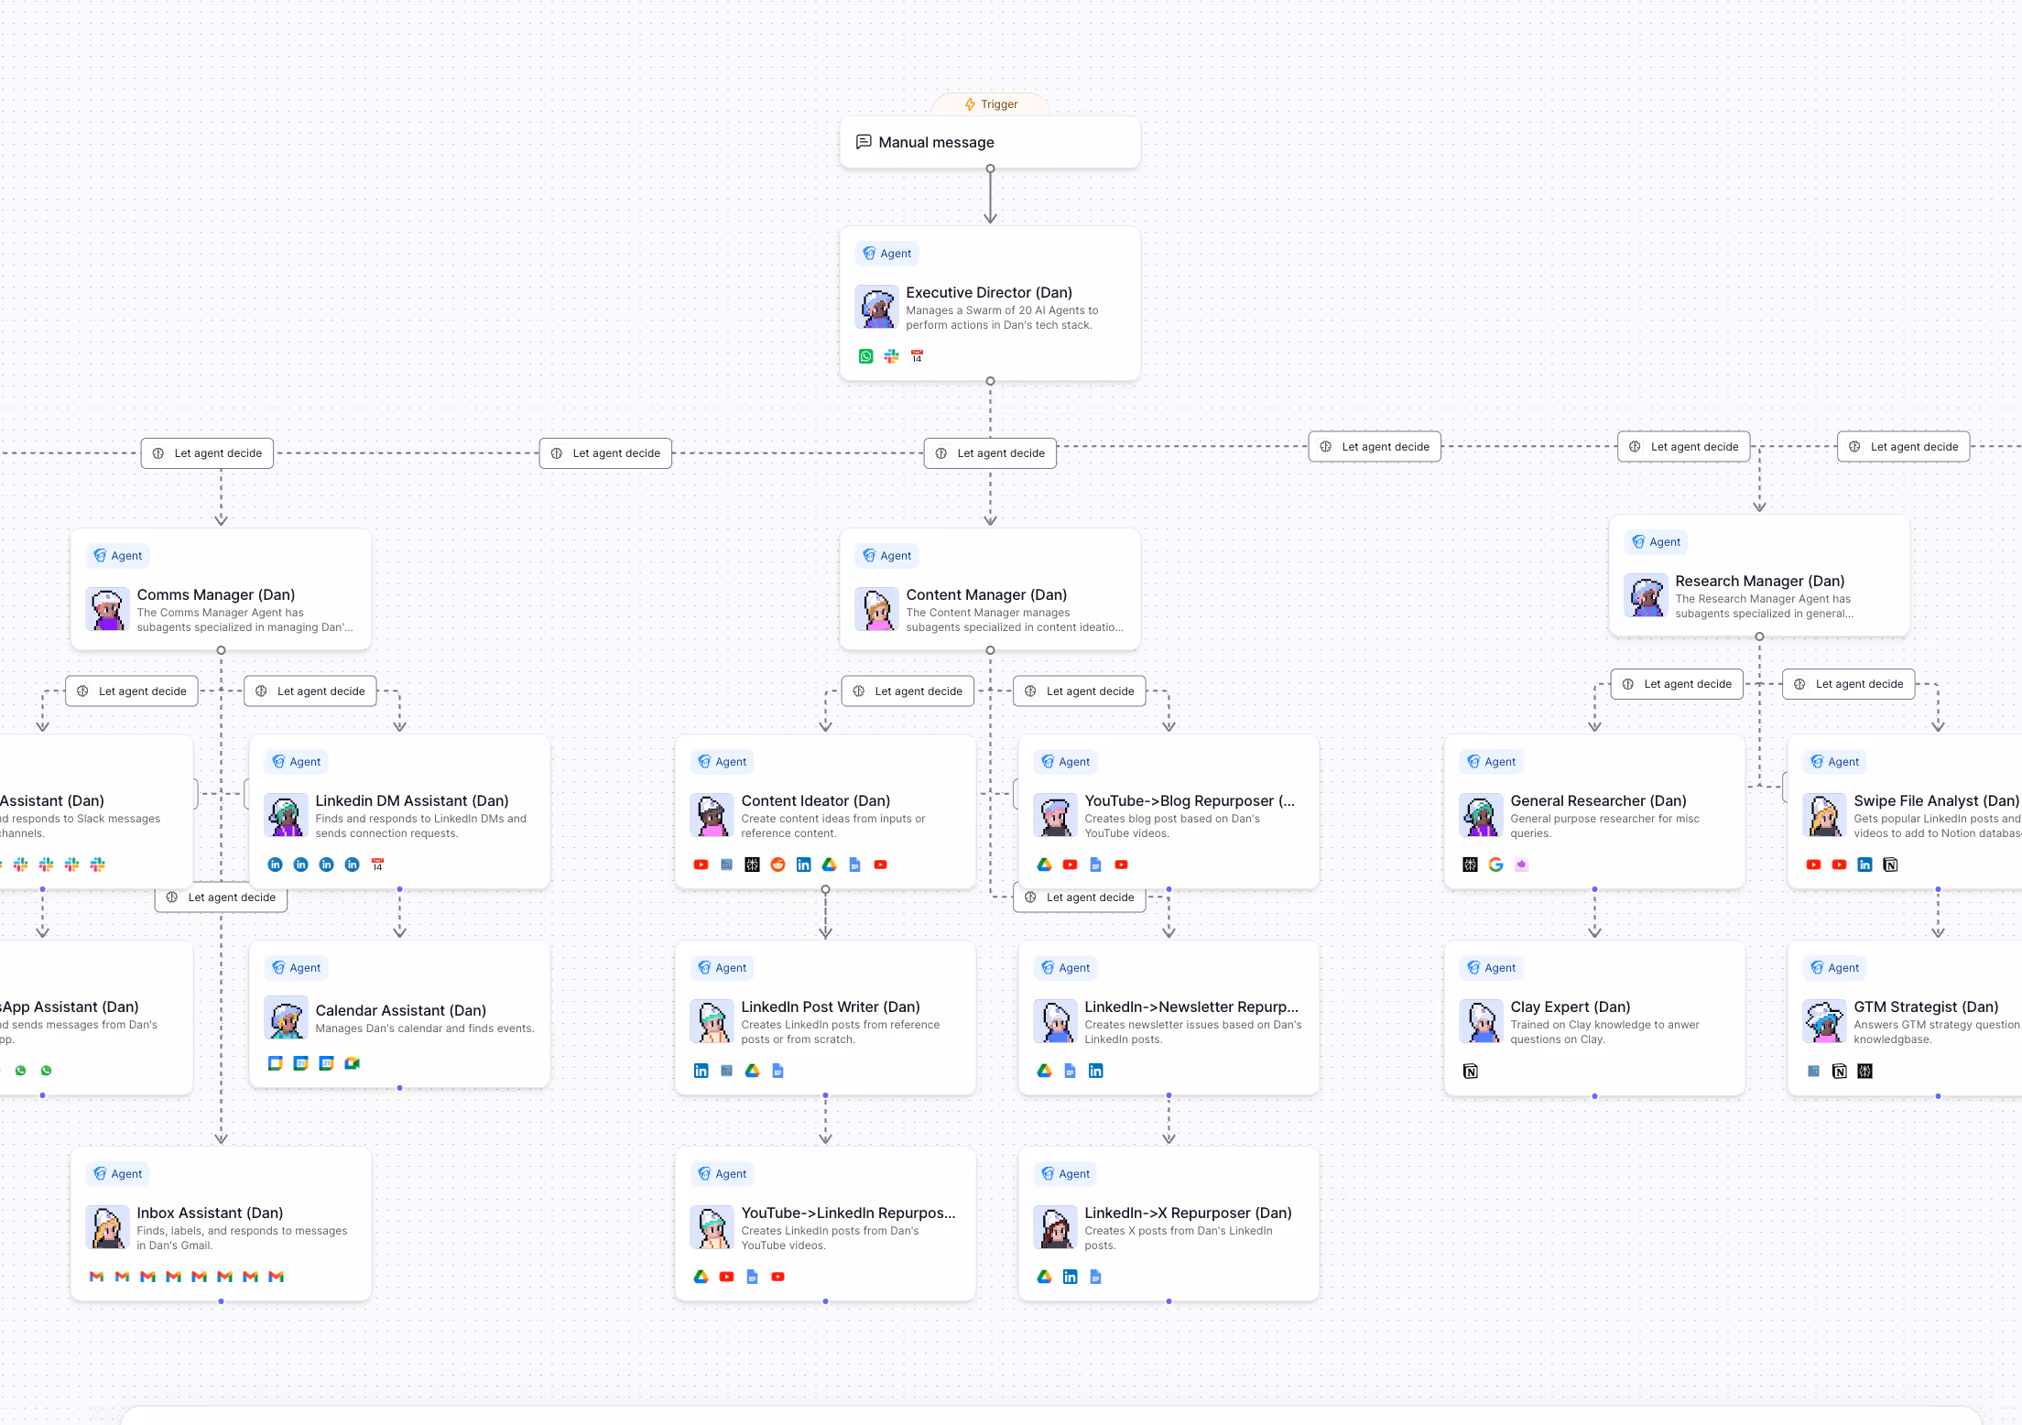
Task: Click the Agent badge on Research Manager card
Action: pyautogui.click(x=1656, y=542)
